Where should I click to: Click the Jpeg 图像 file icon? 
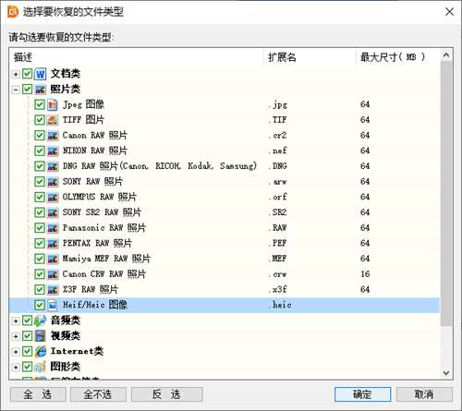[53, 105]
